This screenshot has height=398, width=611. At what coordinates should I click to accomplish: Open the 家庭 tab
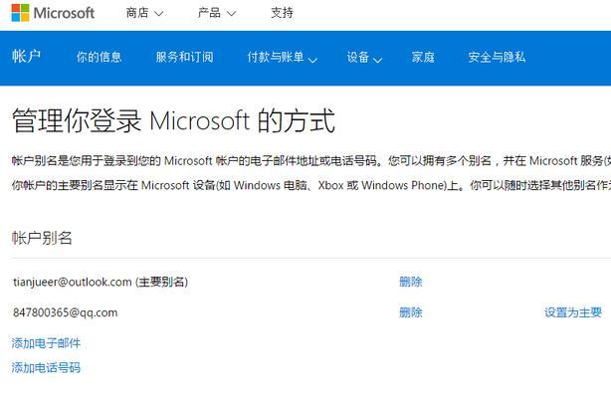[423, 57]
